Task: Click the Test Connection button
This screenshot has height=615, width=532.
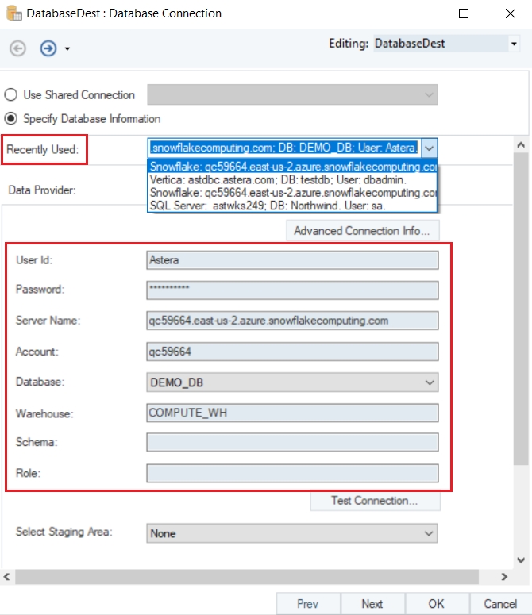Action: point(374,501)
